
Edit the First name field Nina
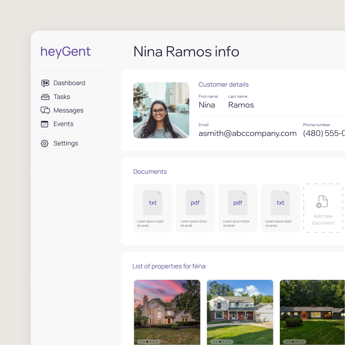tap(207, 105)
